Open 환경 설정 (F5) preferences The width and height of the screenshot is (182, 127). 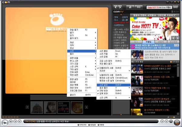82,79
